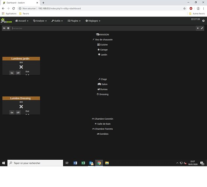Viewport: 207px width, 187px height.
Task: Click the plus square icon beside search
Action: pyautogui.click(x=8, y=28)
